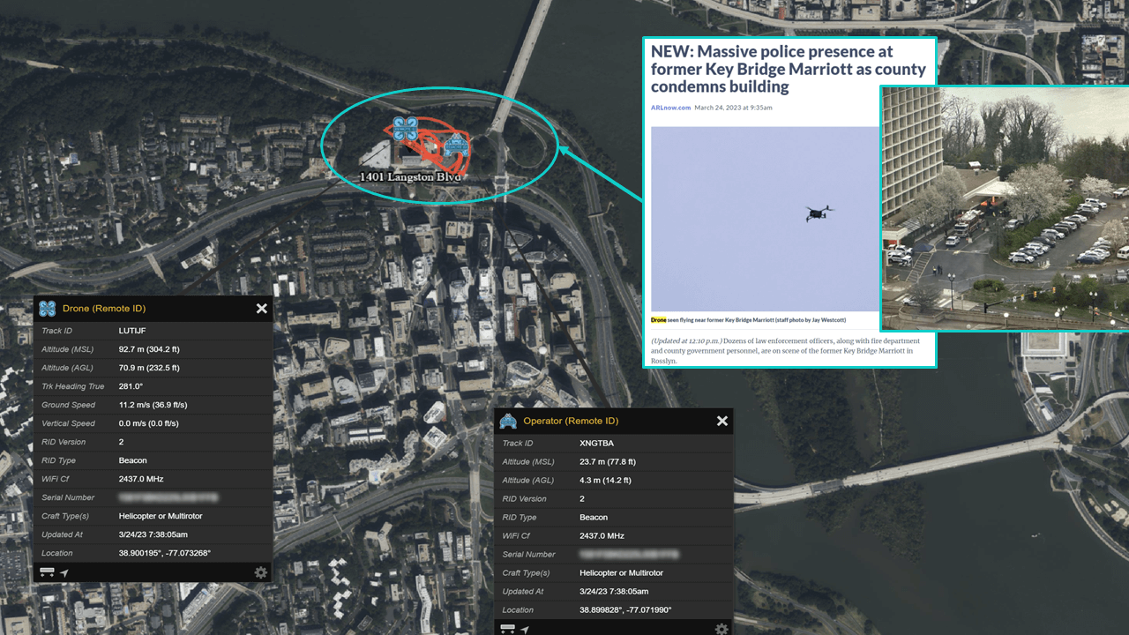
Task: Click the Massive police presence article headline
Action: pos(788,69)
